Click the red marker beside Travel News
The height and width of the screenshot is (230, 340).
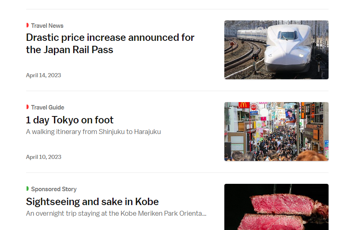pos(27,25)
